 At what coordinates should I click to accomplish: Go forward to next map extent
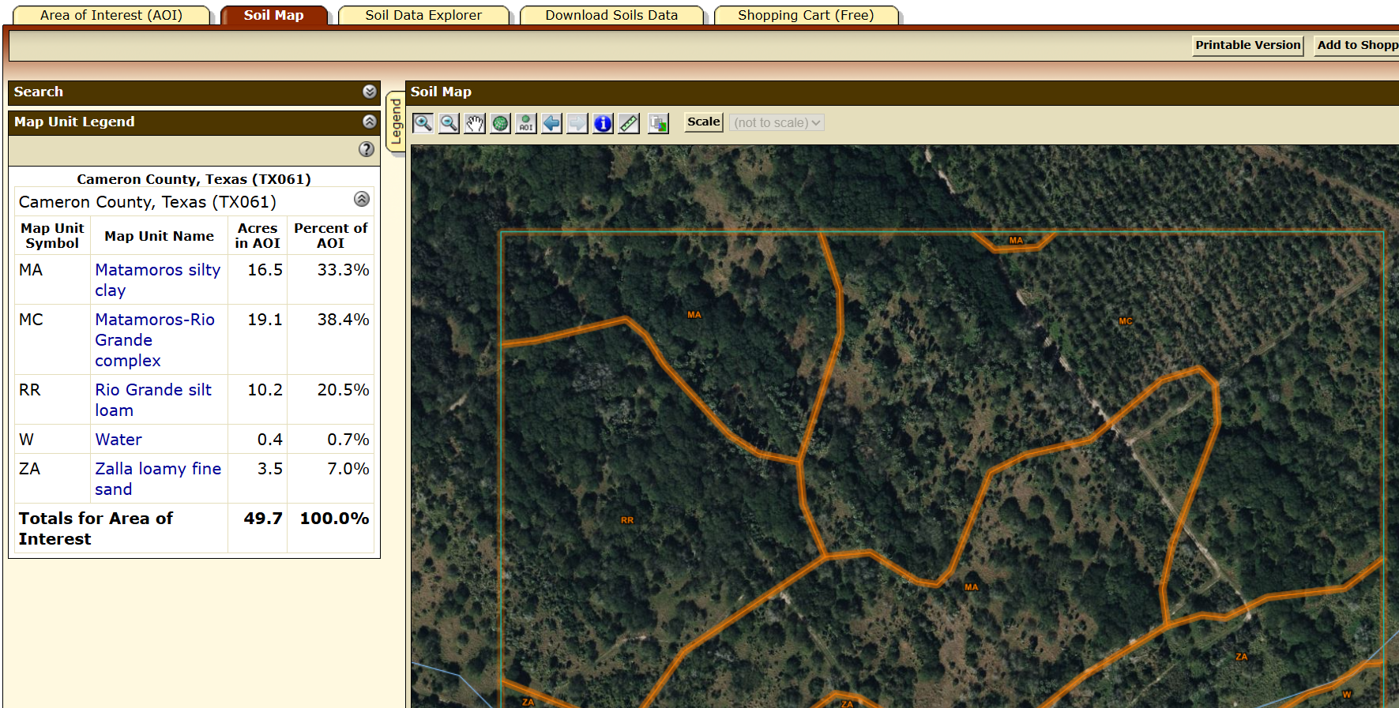(577, 123)
